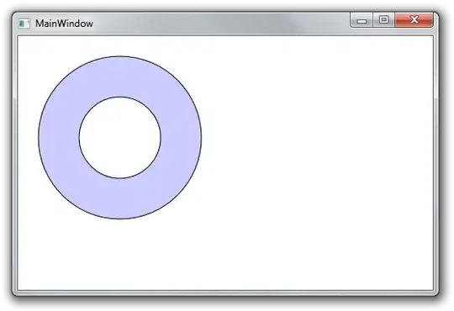454x311 pixels.
Task: Click the MainWindow title text
Action: click(x=64, y=24)
